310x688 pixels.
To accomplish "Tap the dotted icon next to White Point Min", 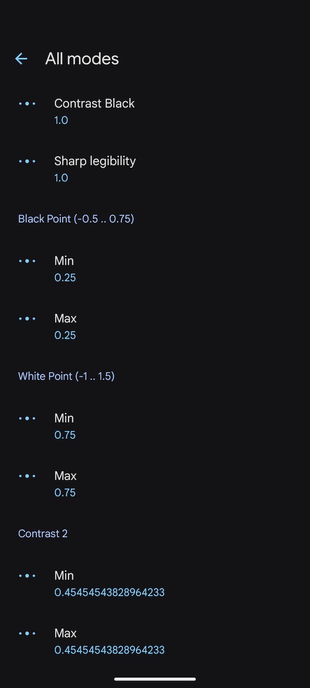I will pyautogui.click(x=27, y=418).
